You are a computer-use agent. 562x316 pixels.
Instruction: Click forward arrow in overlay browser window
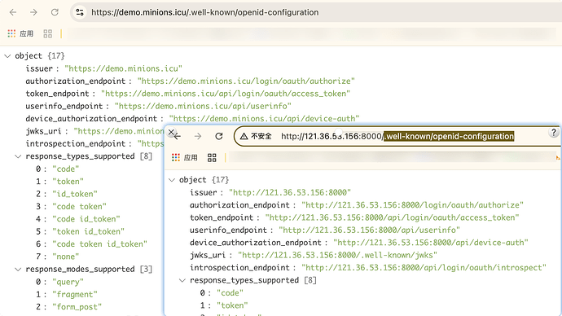198,136
